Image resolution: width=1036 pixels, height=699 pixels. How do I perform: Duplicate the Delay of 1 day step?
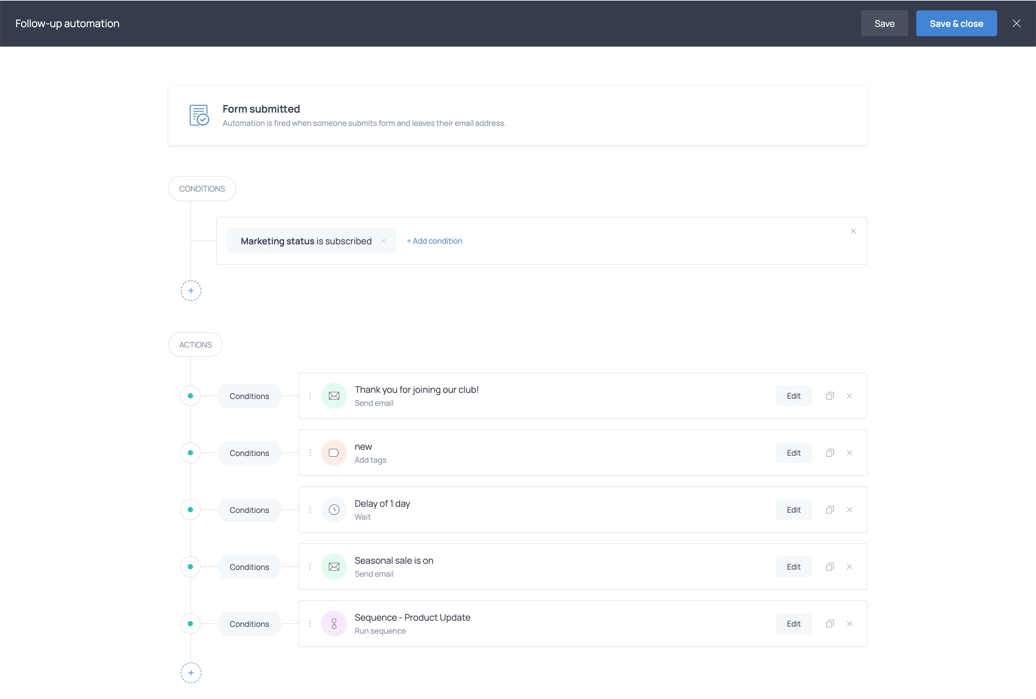pyautogui.click(x=829, y=509)
